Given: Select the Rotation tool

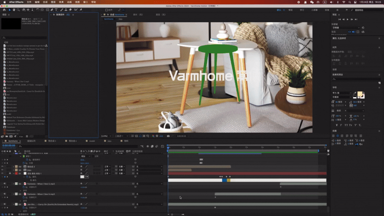Looking at the screenshot, I should (x=38, y=10).
